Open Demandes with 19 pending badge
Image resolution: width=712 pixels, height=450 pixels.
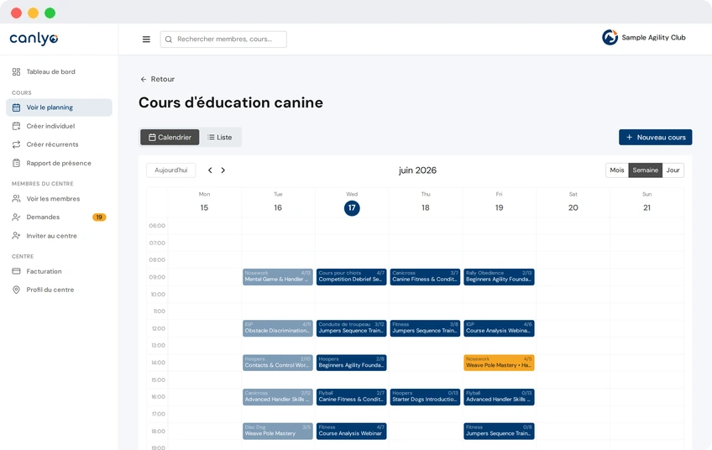pyautogui.click(x=59, y=217)
